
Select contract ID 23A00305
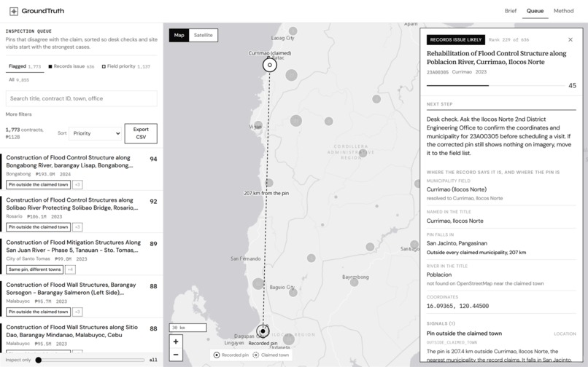point(437,72)
